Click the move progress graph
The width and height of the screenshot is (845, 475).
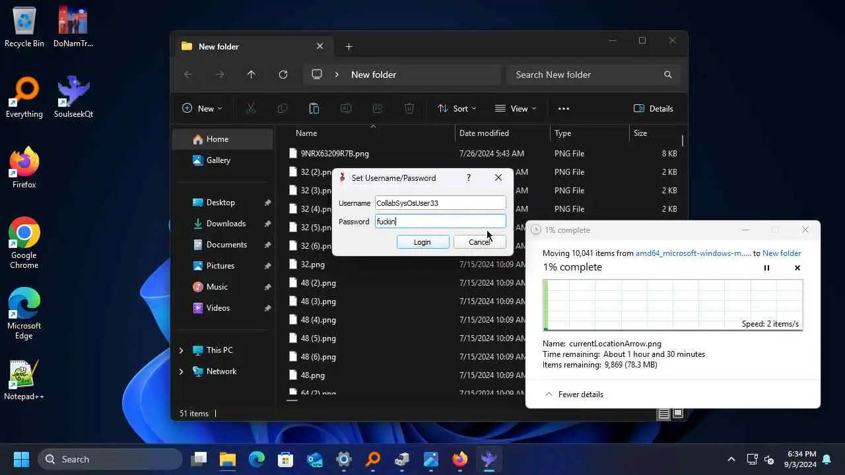coord(673,305)
